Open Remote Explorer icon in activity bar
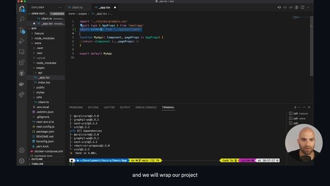This screenshot has height=186, width=330. click(x=22, y=52)
